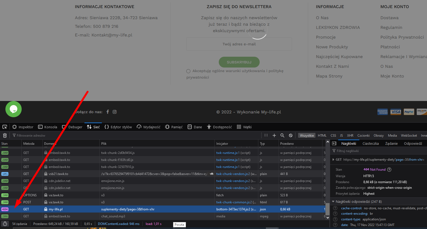Show the Ciasteczka tab of the request
Viewport: 427px width, 229px height.
(371, 143)
